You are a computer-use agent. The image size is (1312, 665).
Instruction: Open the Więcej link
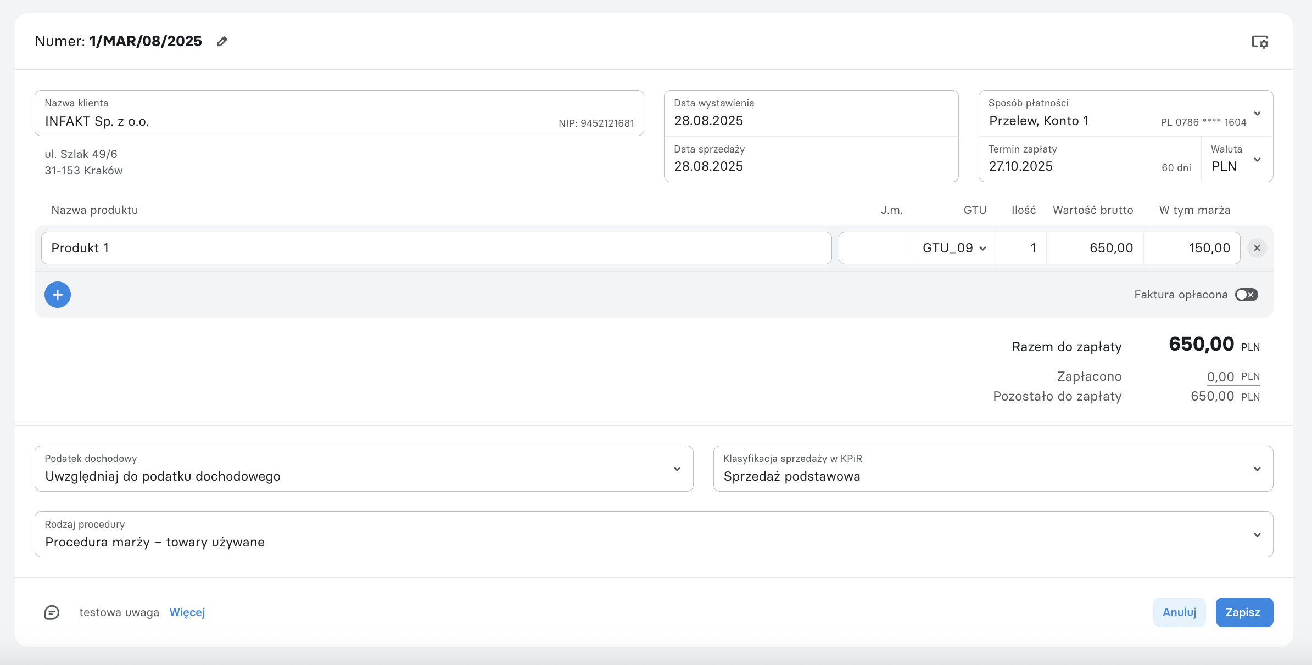[x=187, y=612]
